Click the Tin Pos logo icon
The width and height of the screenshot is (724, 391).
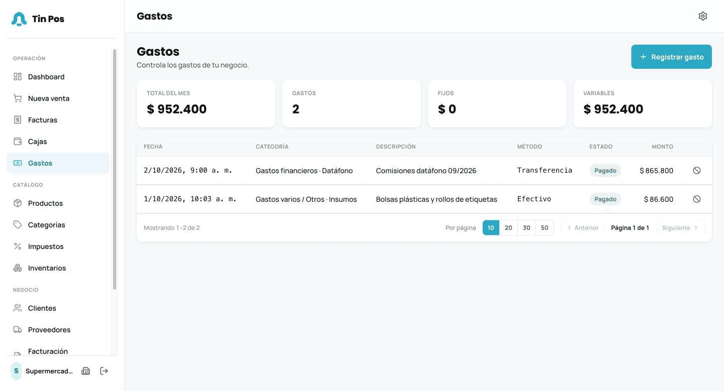(19, 19)
